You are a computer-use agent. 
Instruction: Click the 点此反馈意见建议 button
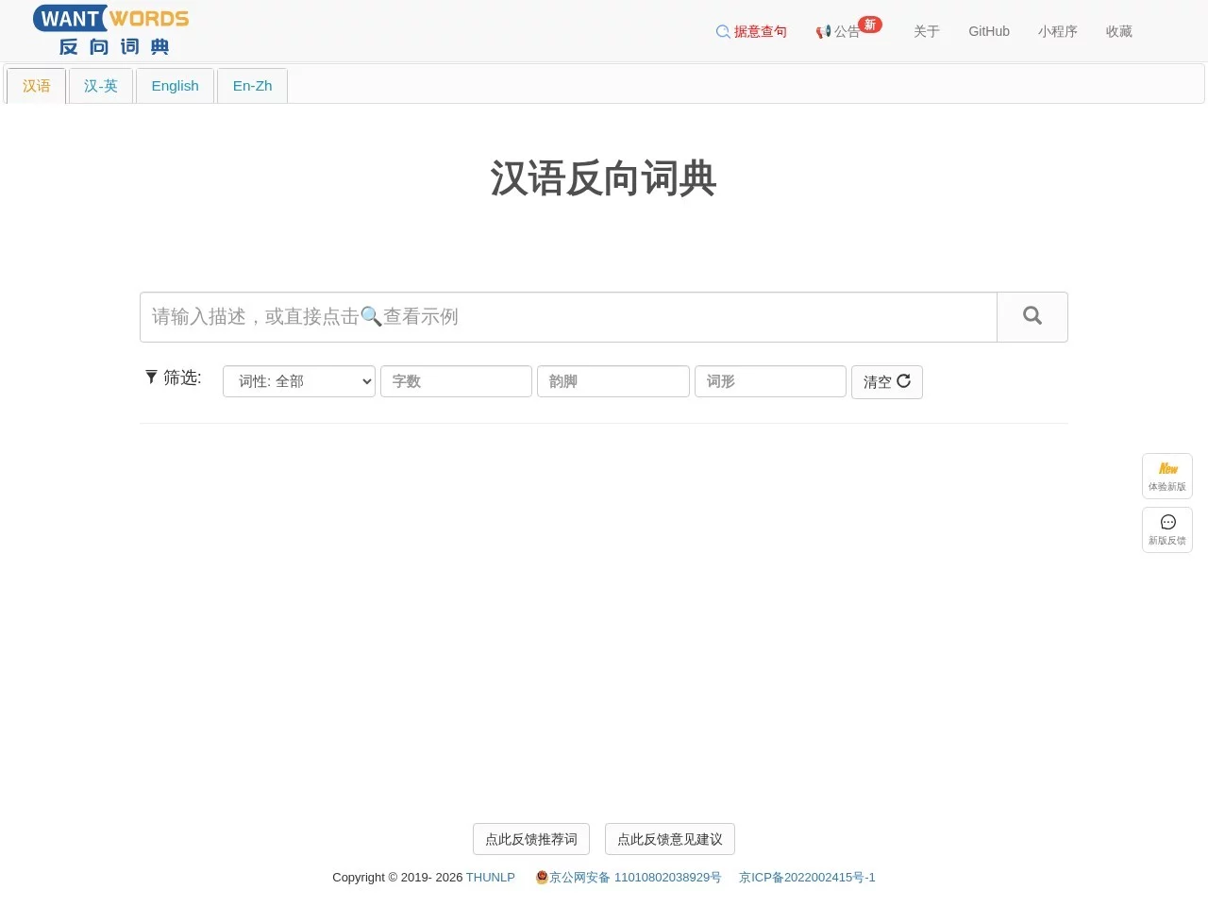[670, 839]
